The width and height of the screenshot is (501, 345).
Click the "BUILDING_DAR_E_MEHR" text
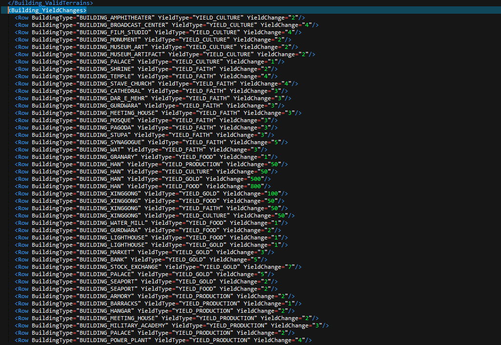point(112,99)
